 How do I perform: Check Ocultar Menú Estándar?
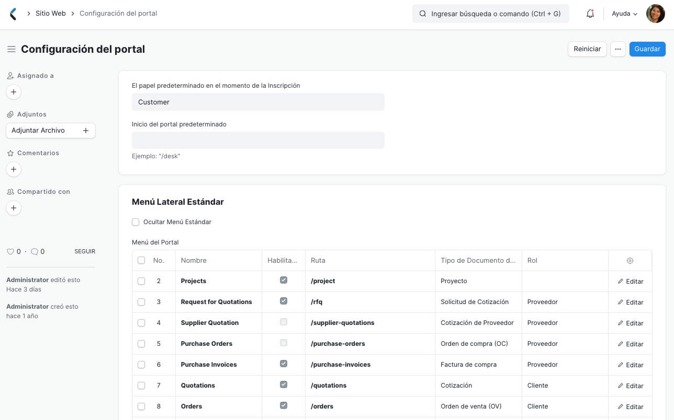pos(136,222)
